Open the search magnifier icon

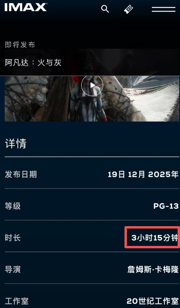coord(105,9)
